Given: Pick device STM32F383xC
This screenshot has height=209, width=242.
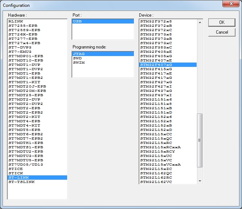Looking at the screenshot, I should click(168, 47).
